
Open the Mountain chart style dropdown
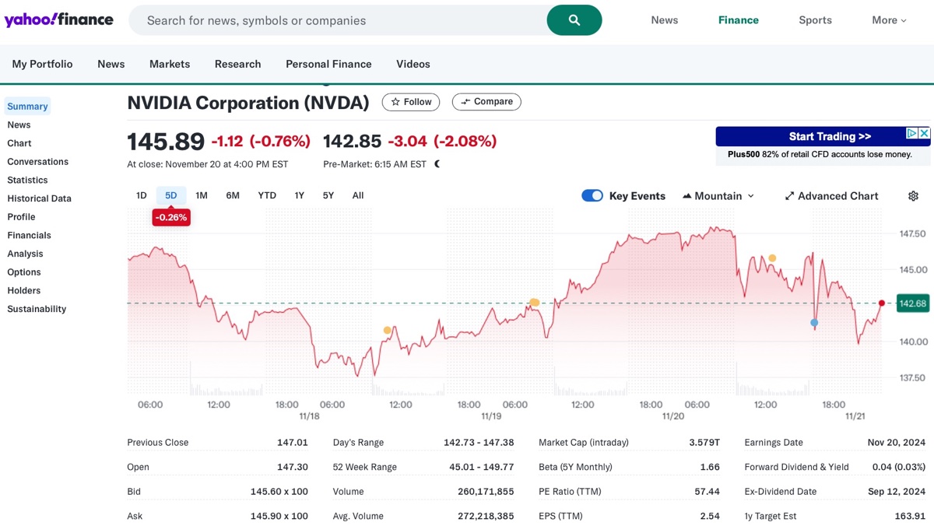click(750, 195)
